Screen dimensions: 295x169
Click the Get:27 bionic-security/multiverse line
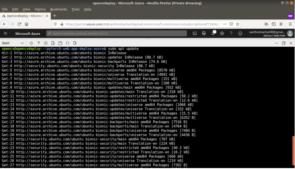[x=94, y=165]
